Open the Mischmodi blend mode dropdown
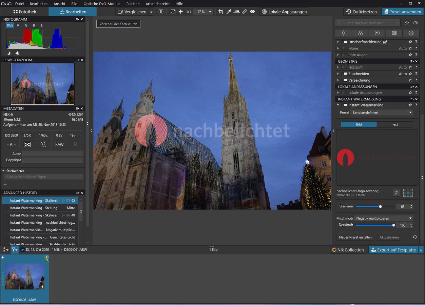 (x=384, y=218)
